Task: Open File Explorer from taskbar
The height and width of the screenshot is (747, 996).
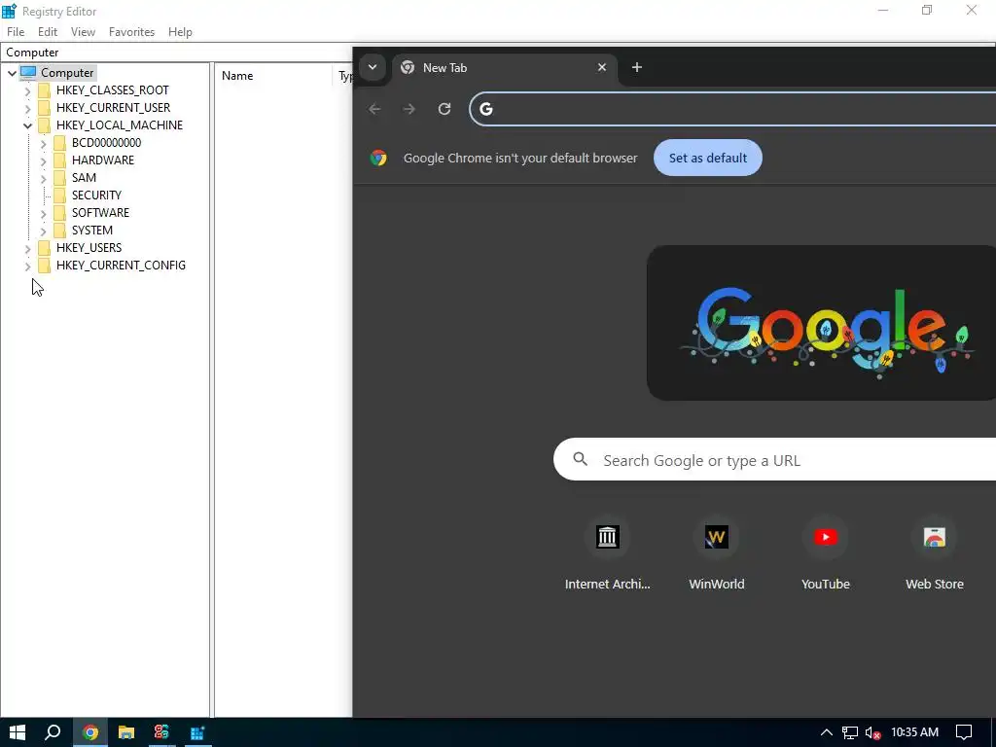Action: click(126, 732)
